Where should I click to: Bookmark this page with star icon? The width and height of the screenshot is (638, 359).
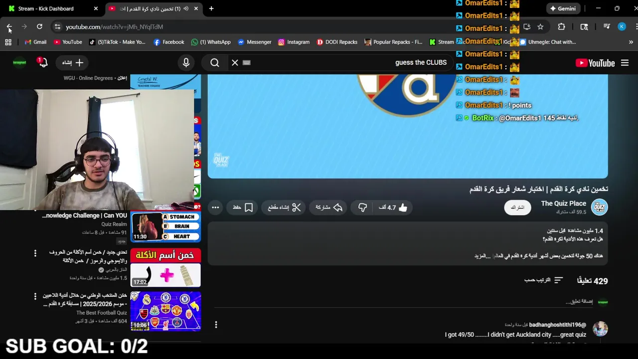540,27
